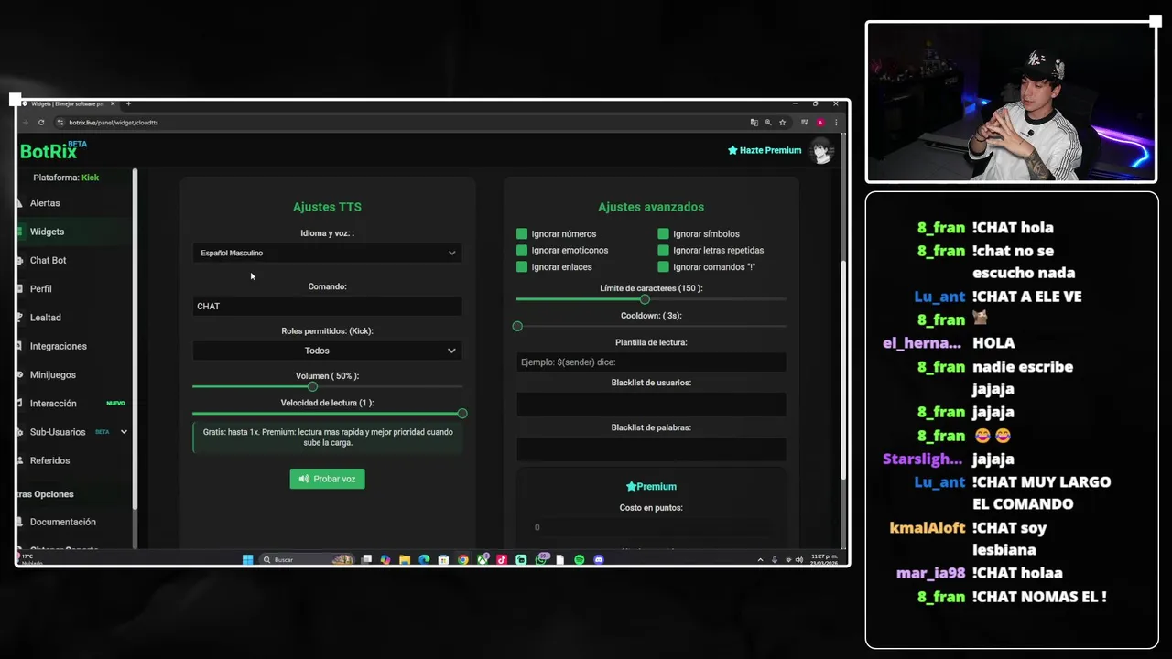
Task: Click the Blacklist de palabras field
Action: point(651,448)
